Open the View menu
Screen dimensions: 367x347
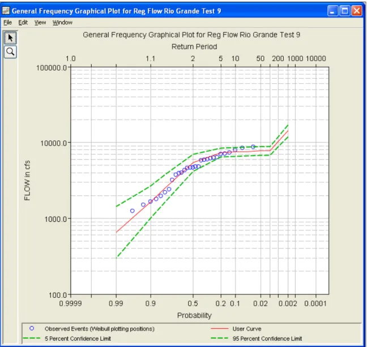(x=40, y=23)
